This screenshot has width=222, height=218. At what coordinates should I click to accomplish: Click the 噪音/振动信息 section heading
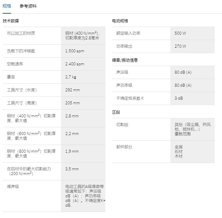(x=125, y=60)
